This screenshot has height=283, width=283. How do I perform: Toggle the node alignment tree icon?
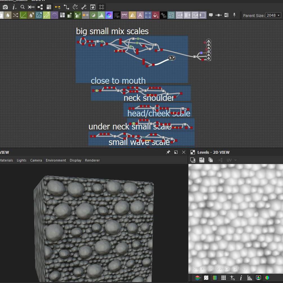tap(40, 7)
